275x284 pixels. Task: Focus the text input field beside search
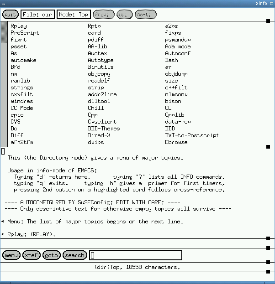tap(136, 255)
